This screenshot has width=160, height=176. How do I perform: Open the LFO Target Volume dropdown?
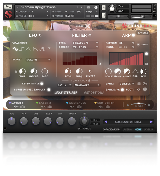pyautogui.click(x=39, y=60)
